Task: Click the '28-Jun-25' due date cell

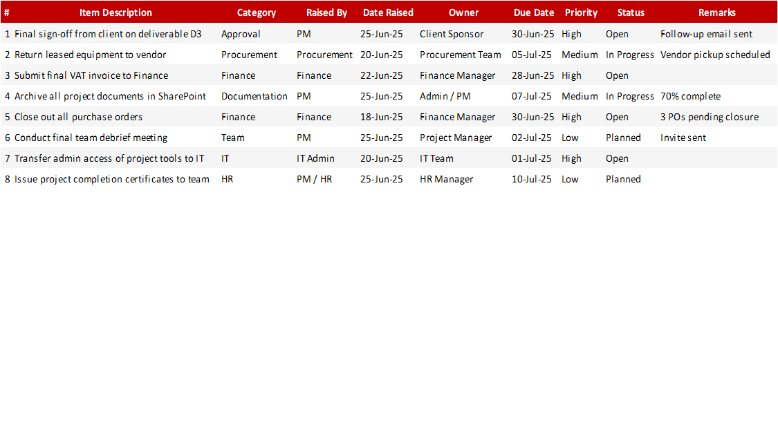Action: pos(533,76)
